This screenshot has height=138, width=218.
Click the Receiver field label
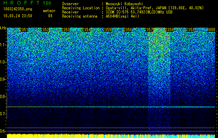[x=70, y=12]
